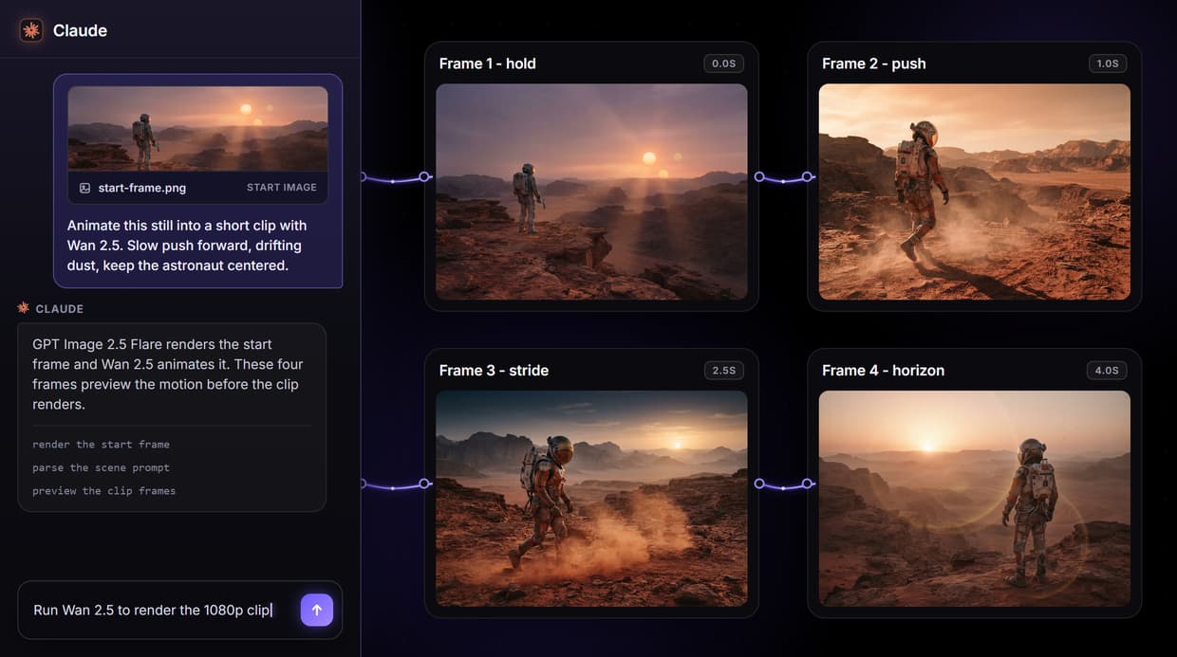
Task: Select the Frame 1 - hold preview image
Action: click(591, 192)
